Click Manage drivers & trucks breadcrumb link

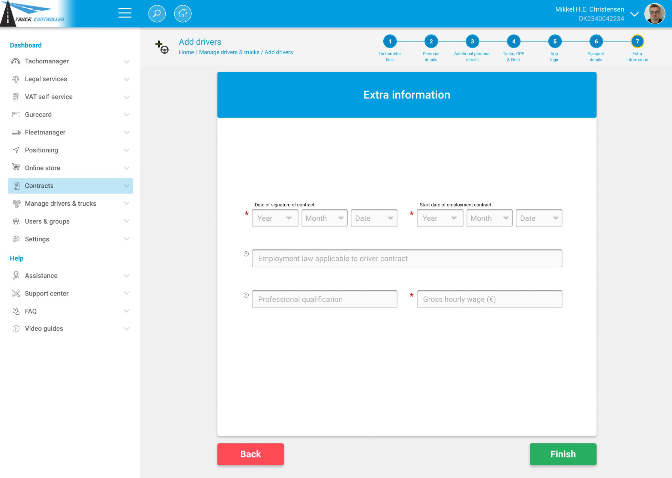click(229, 52)
